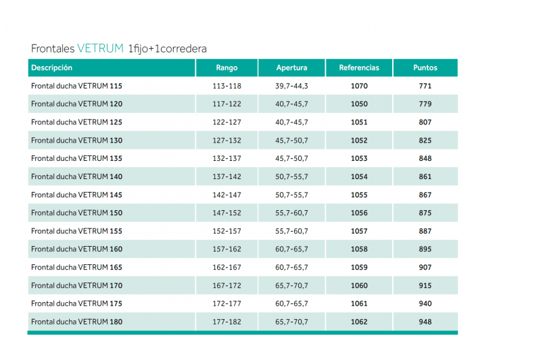The height and width of the screenshot is (340, 541).
Task: Select row 'Frontal ducha VETRUM 145'
Action: [243, 195]
